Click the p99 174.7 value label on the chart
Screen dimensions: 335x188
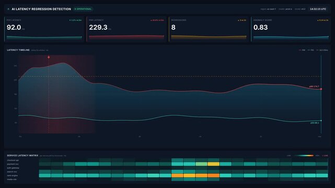click(314, 87)
